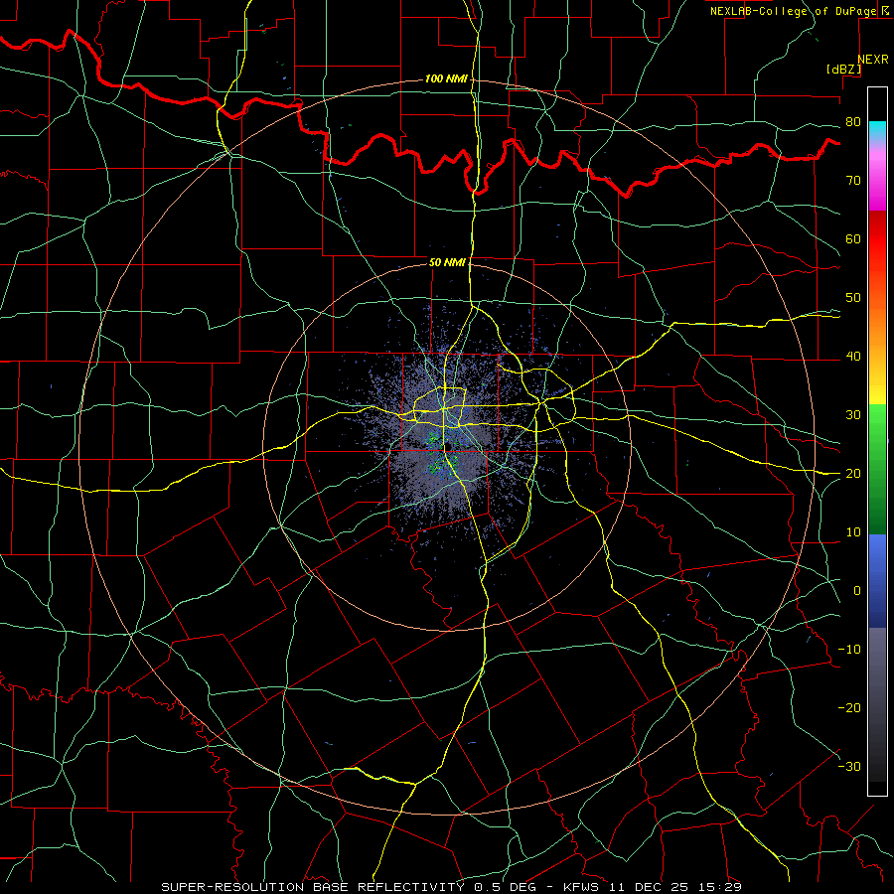Click the 40 value on the dBZ scale
This screenshot has height=894, width=894.
tap(853, 357)
